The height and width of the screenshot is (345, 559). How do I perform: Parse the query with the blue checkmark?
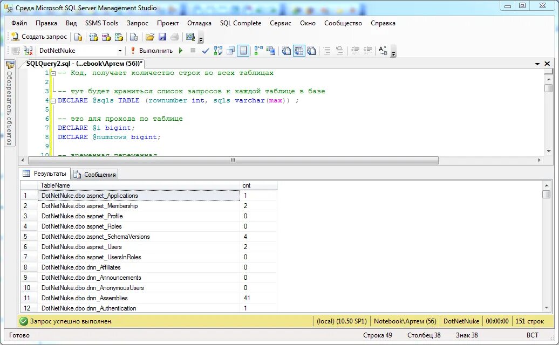[x=206, y=51]
